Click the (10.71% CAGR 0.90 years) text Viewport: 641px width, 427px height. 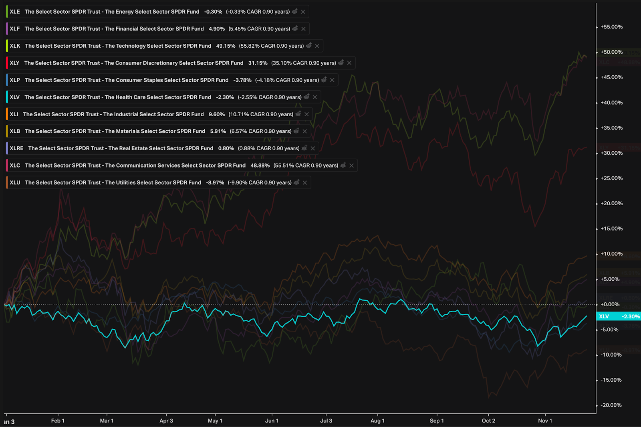click(261, 114)
